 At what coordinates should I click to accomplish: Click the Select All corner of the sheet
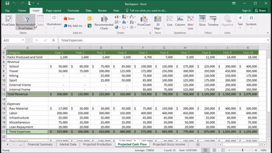[4, 48]
